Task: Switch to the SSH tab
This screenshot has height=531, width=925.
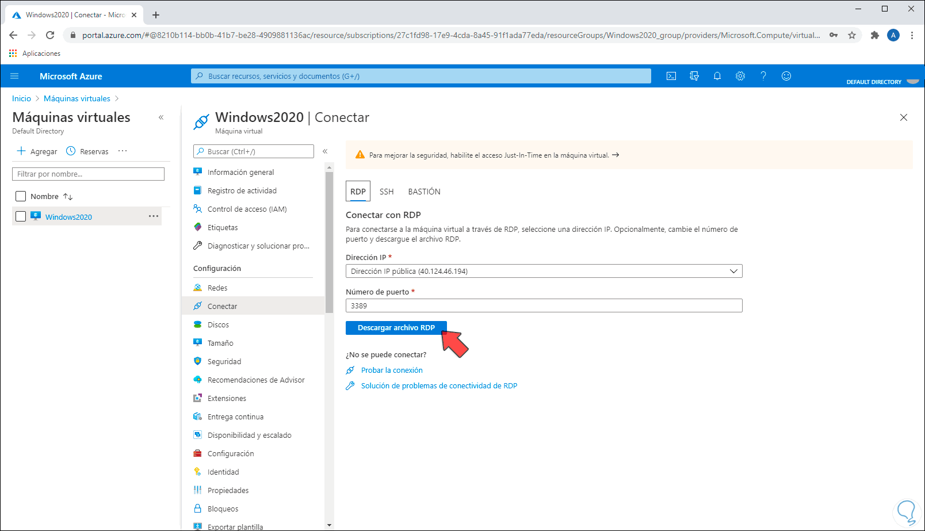Action: point(387,192)
